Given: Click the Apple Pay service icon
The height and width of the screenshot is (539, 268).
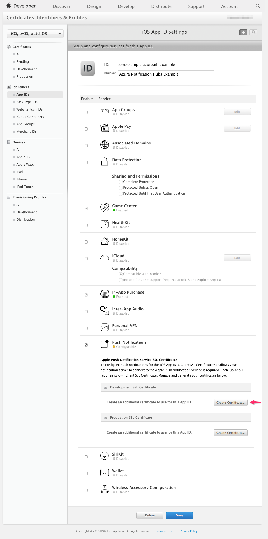Looking at the screenshot, I should coord(105,128).
